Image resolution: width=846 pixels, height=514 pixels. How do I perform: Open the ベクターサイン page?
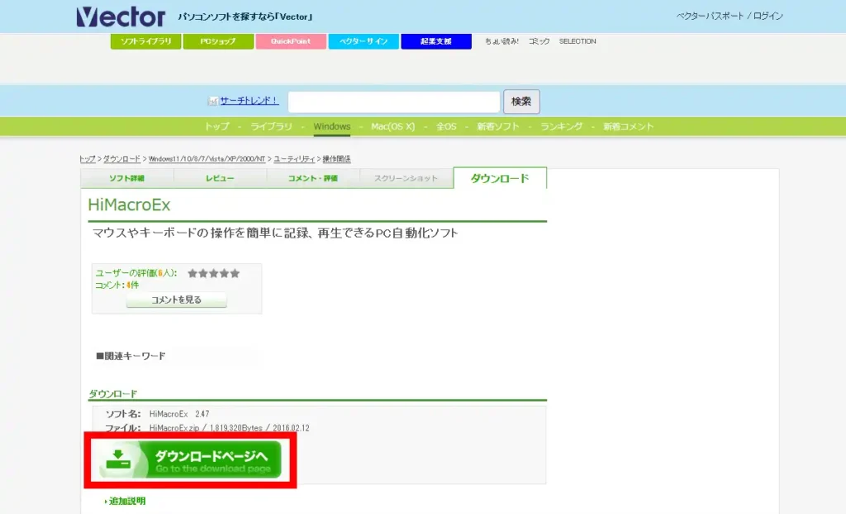click(x=364, y=40)
